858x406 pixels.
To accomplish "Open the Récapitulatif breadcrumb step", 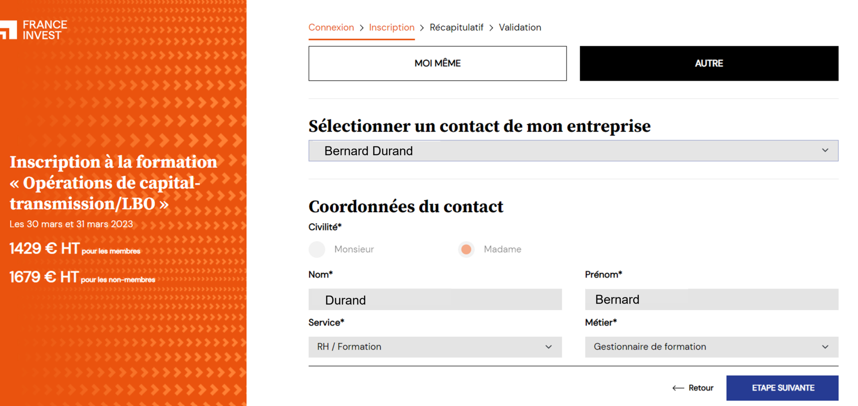I will 457,27.
